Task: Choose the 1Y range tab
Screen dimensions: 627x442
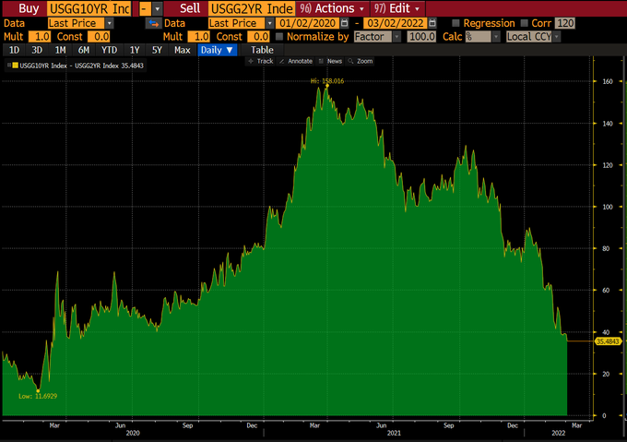Action: pyautogui.click(x=135, y=50)
